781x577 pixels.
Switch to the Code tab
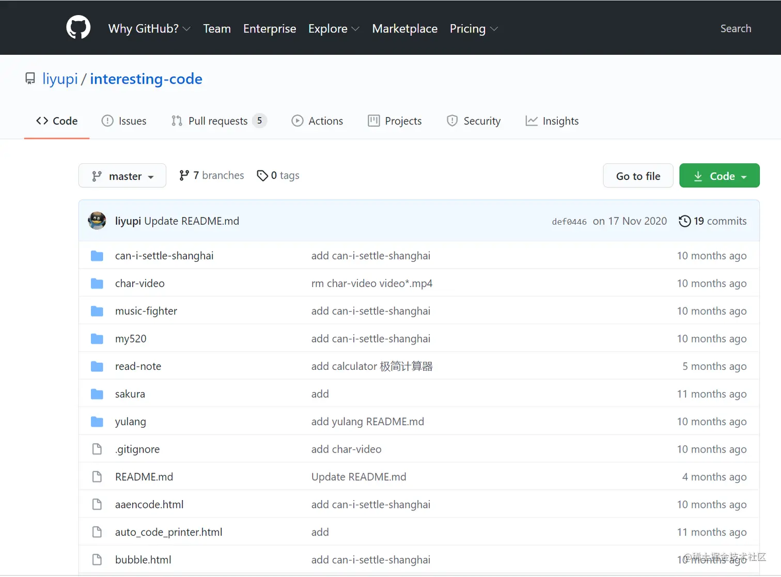pos(57,121)
